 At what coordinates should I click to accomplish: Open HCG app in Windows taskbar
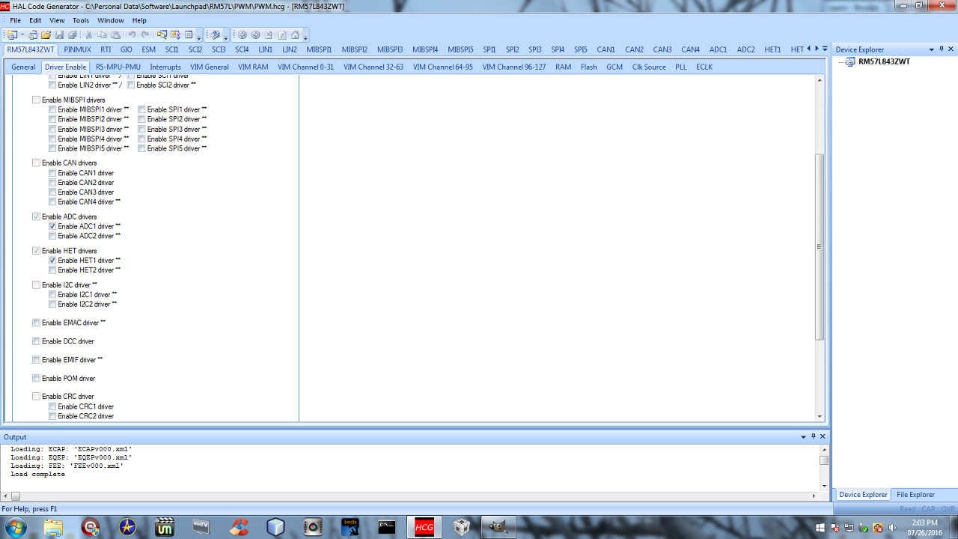pyautogui.click(x=424, y=527)
